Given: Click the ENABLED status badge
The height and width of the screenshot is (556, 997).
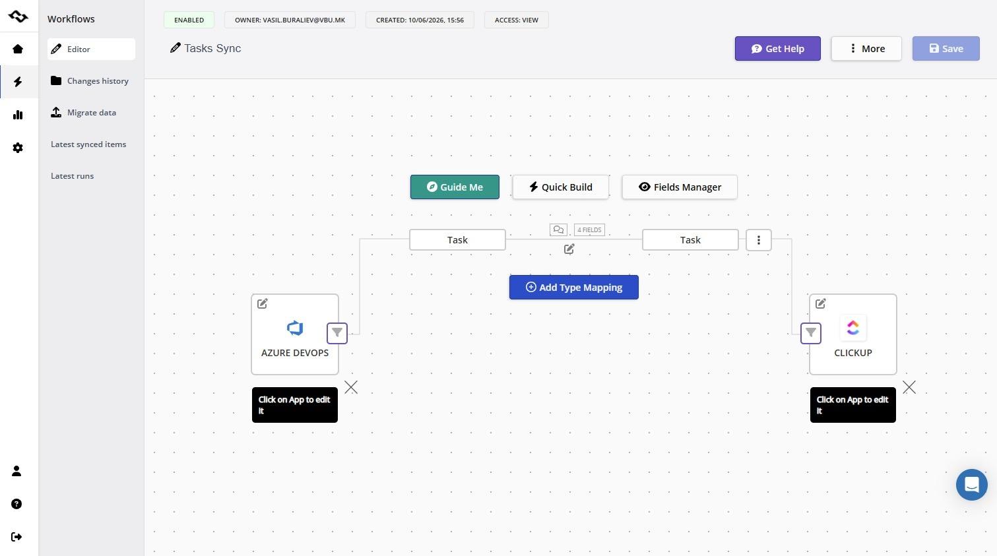Looking at the screenshot, I should 189,20.
